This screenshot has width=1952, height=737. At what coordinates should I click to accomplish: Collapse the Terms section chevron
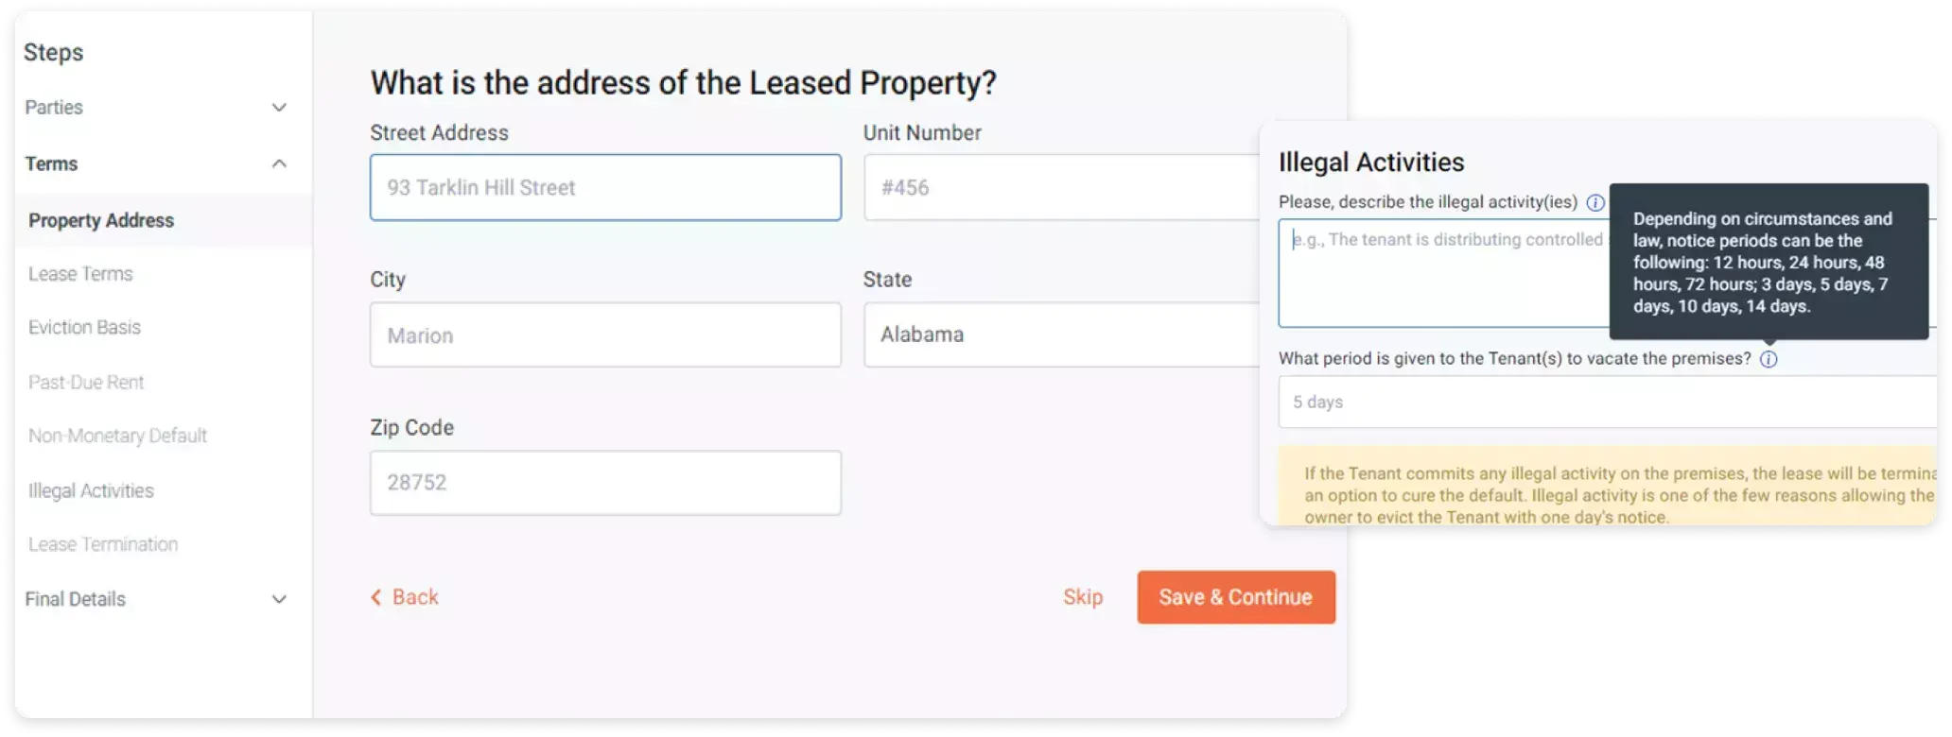click(279, 163)
